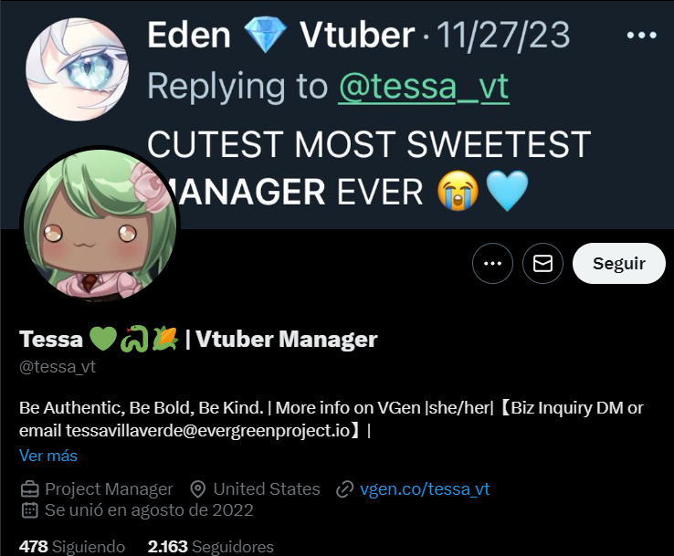The width and height of the screenshot is (674, 556).
Task: Click the United States location text
Action: coord(267,489)
